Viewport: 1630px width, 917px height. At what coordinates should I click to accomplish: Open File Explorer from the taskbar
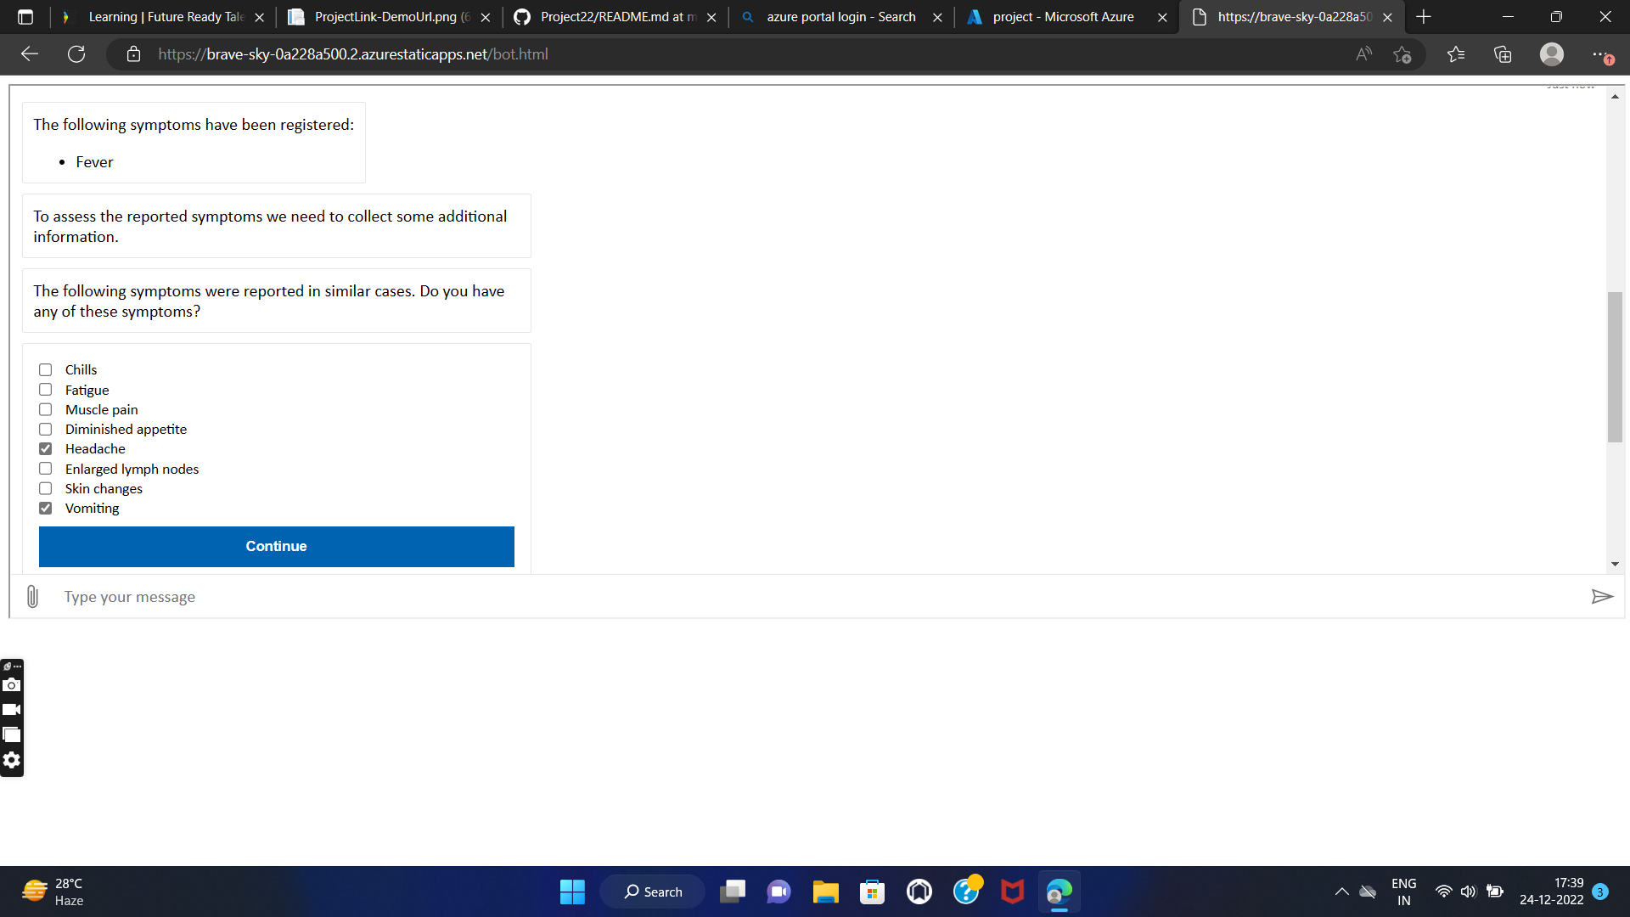(825, 892)
